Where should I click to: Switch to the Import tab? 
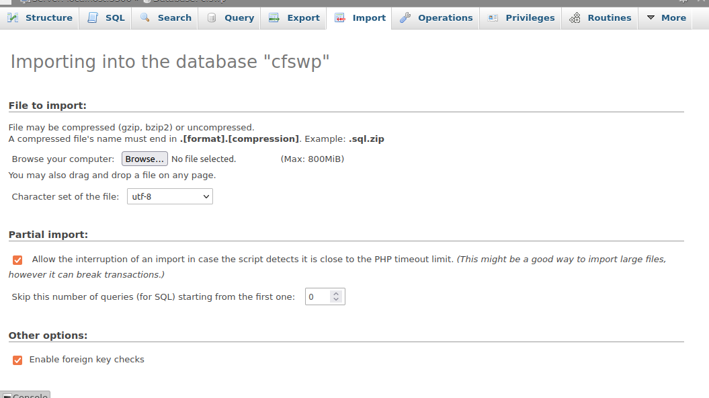coord(360,17)
